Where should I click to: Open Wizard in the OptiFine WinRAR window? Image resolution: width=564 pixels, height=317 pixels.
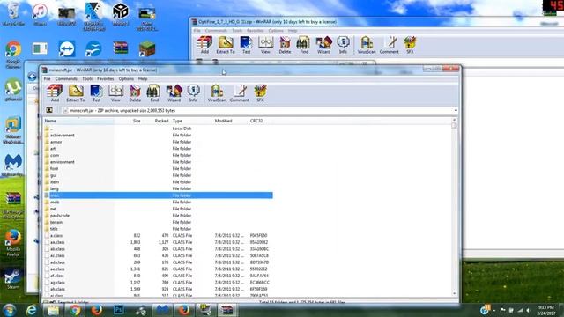(x=323, y=45)
